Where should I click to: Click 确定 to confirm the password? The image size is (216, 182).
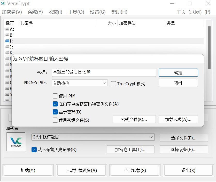tap(178, 73)
